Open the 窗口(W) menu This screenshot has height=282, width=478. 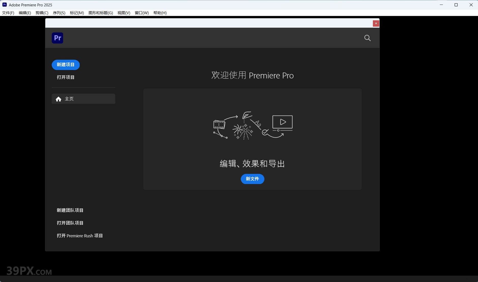[142, 13]
